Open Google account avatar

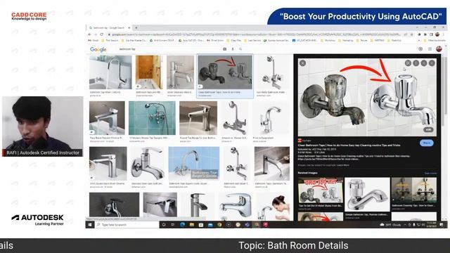(x=439, y=49)
